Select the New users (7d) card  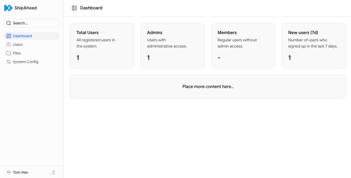pyautogui.click(x=314, y=46)
